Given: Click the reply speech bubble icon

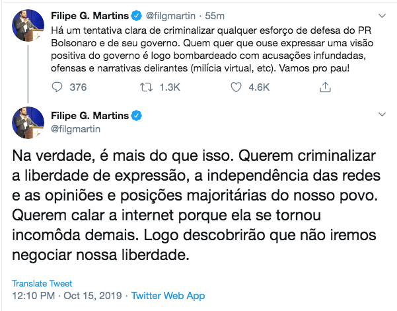Looking at the screenshot, I should pos(57,87).
